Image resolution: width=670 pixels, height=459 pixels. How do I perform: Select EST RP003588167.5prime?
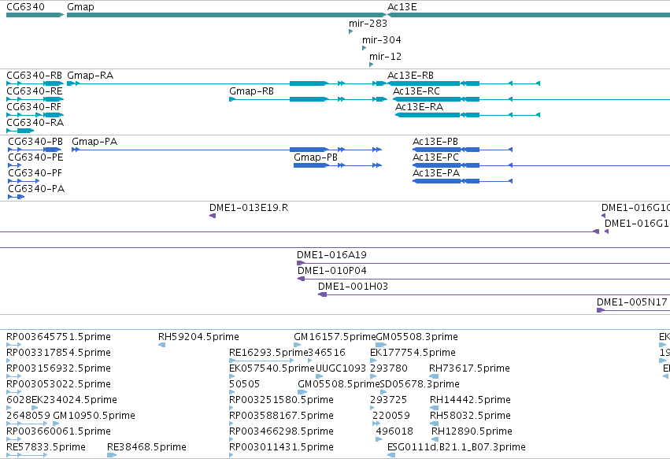[x=281, y=416]
